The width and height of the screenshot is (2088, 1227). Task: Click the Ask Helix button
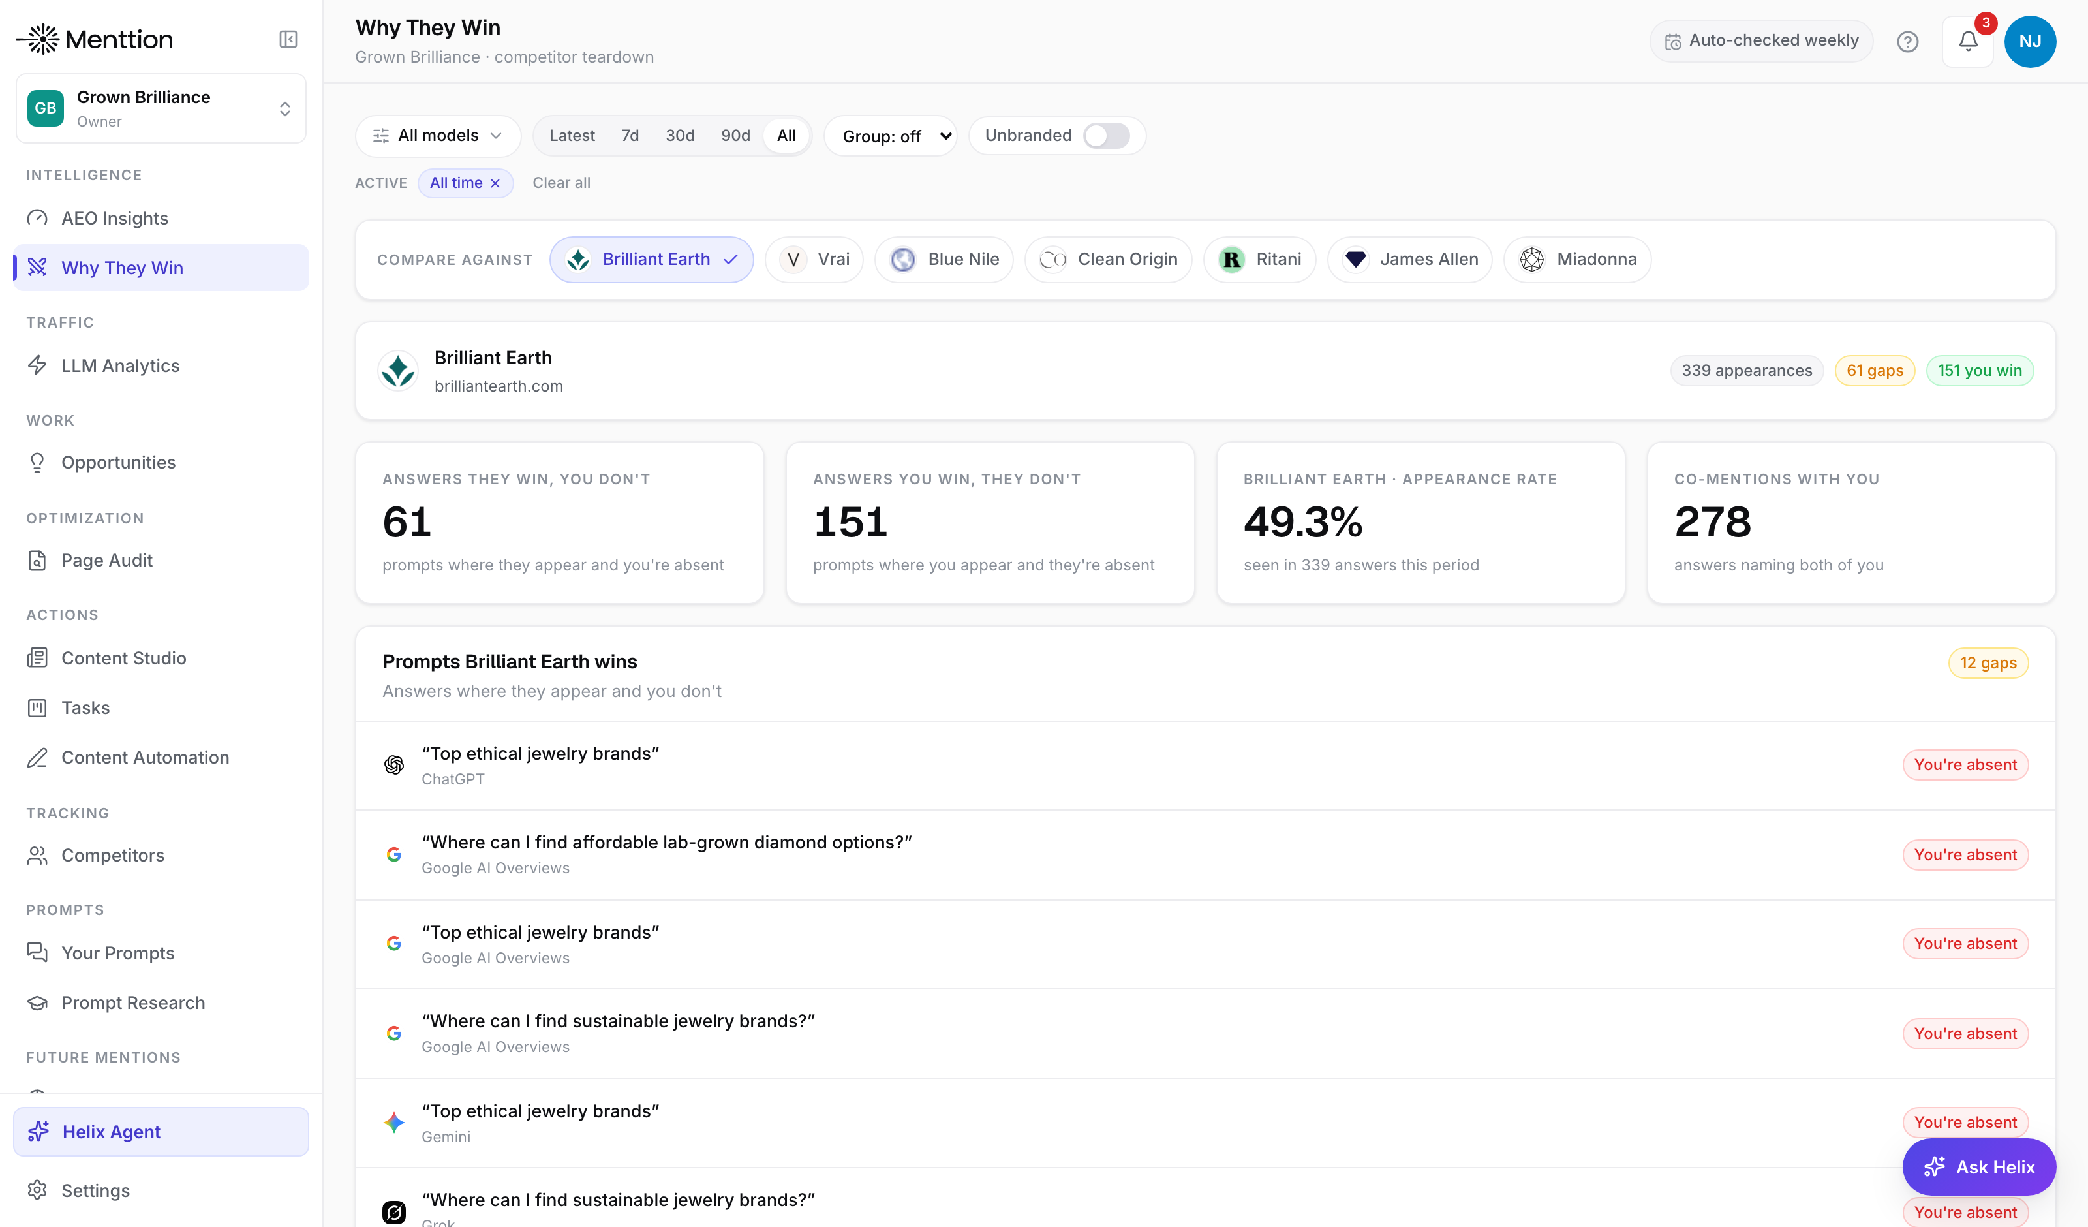tap(1978, 1166)
